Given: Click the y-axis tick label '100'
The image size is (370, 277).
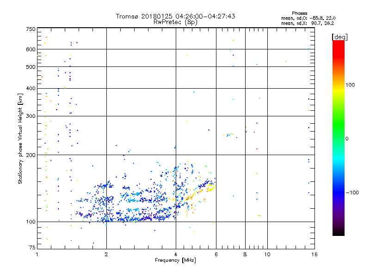Looking at the screenshot, I should coord(31,222).
